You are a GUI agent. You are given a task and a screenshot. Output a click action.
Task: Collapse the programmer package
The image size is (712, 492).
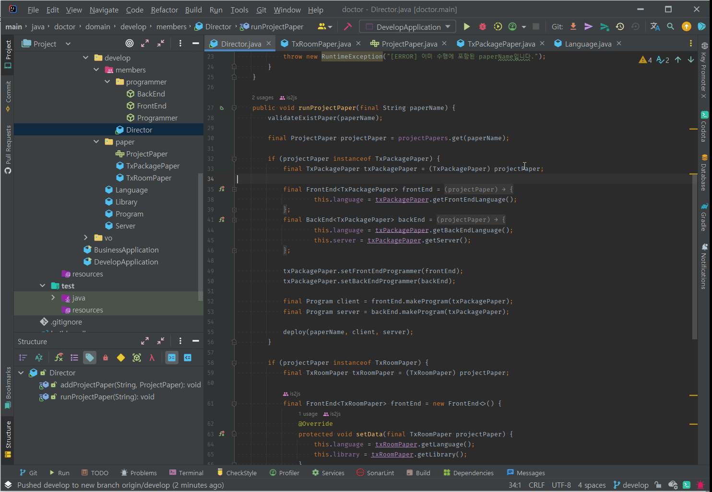point(107,82)
